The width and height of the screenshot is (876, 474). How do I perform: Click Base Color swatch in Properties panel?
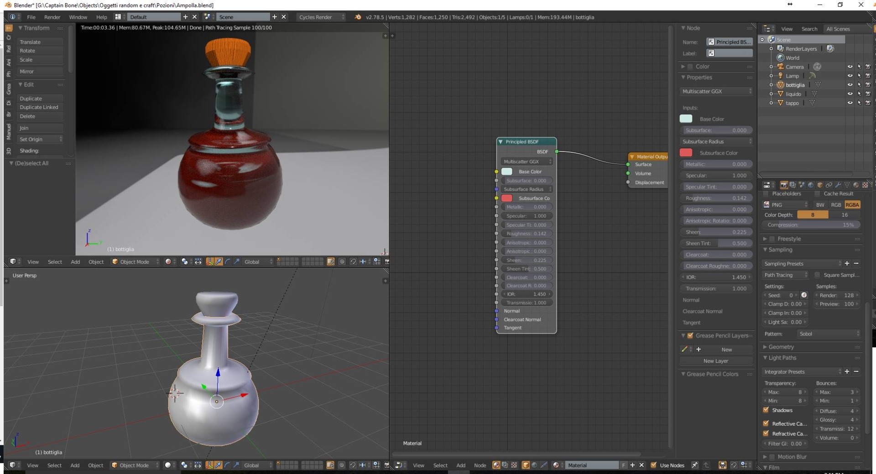[686, 119]
